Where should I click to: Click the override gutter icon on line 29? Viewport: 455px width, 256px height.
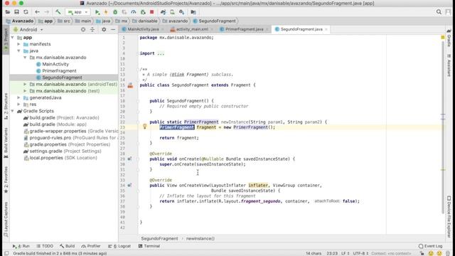coord(129,159)
